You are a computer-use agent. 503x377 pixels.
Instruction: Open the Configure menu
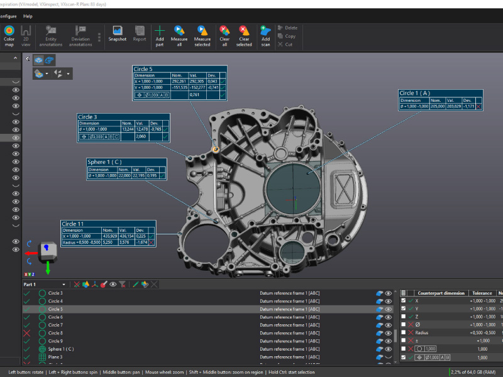(x=8, y=16)
